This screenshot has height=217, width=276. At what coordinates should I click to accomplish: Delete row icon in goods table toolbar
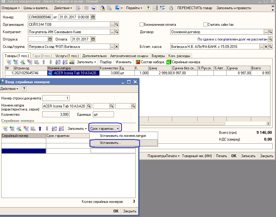pos(30,62)
